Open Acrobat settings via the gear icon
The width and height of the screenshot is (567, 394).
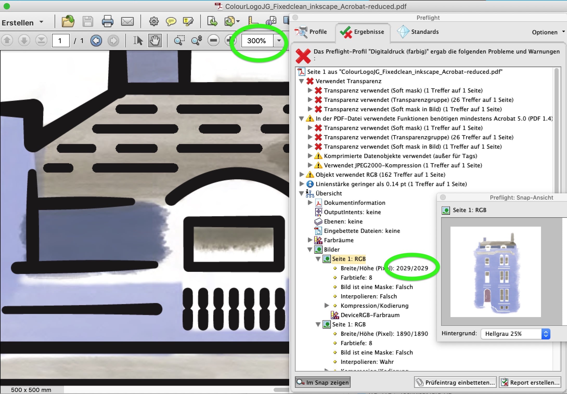[154, 21]
